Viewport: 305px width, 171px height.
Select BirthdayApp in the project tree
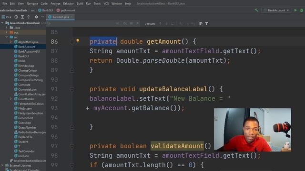point(26,66)
